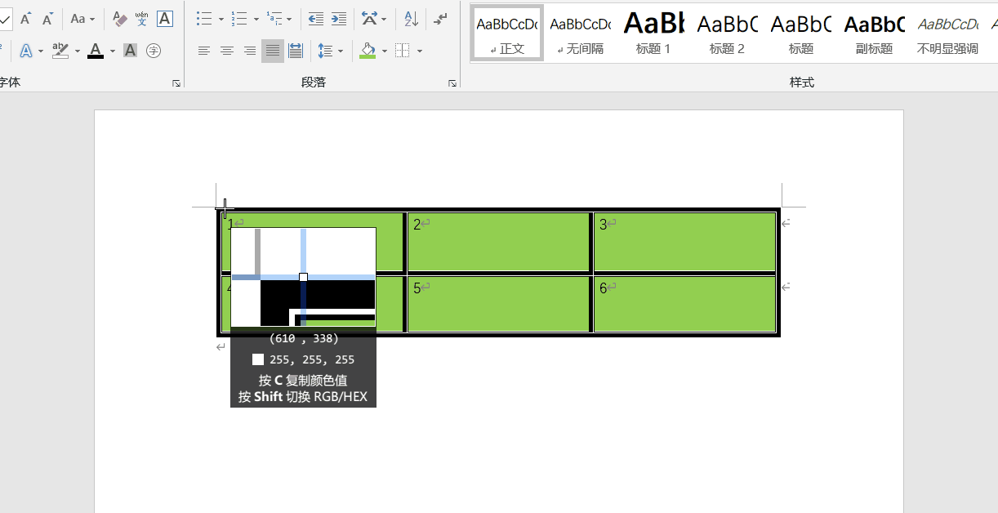Click the Enclose Characters circle icon
Image resolution: width=998 pixels, height=513 pixels.
coord(153,51)
